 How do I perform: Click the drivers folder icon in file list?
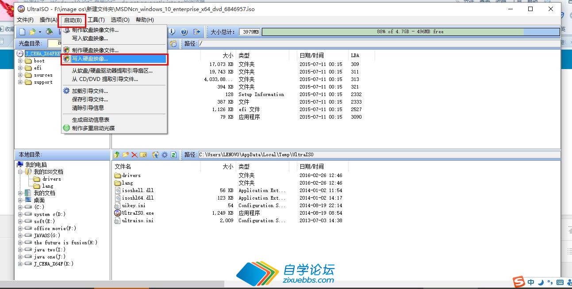coord(117,175)
